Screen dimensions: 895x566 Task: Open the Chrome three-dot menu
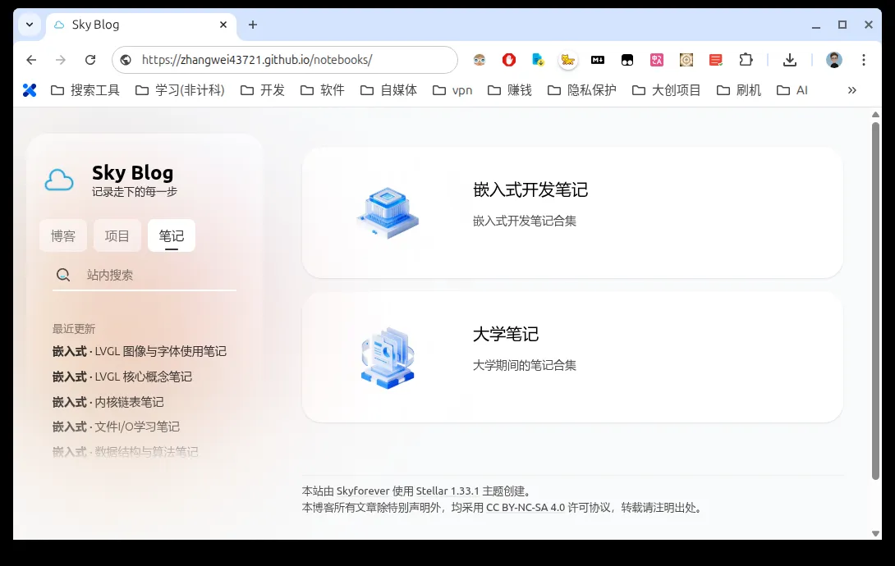(x=864, y=60)
